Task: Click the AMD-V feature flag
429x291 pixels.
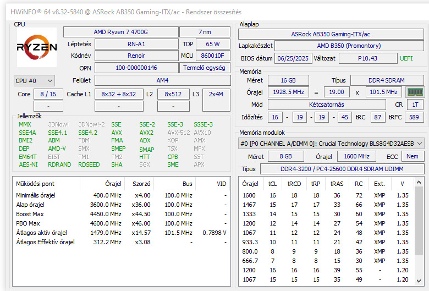Action: pyautogui.click(x=57, y=149)
